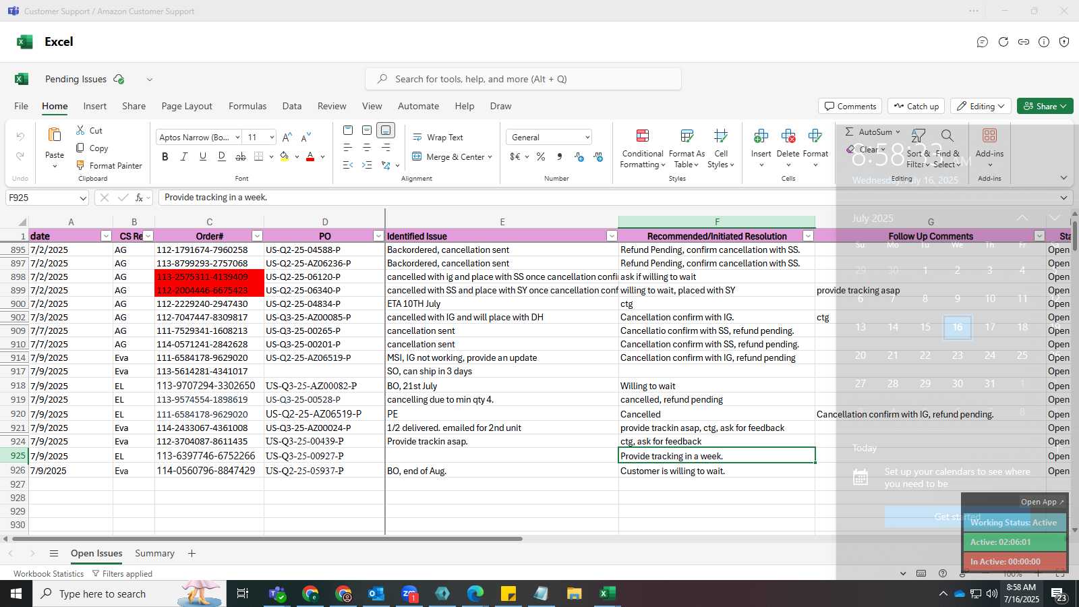Switch to the Insert ribbon tab
Image resolution: width=1079 pixels, height=607 pixels.
click(x=95, y=106)
